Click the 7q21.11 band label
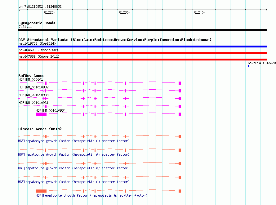This screenshot has width=276, height=205. pyautogui.click(x=25, y=27)
